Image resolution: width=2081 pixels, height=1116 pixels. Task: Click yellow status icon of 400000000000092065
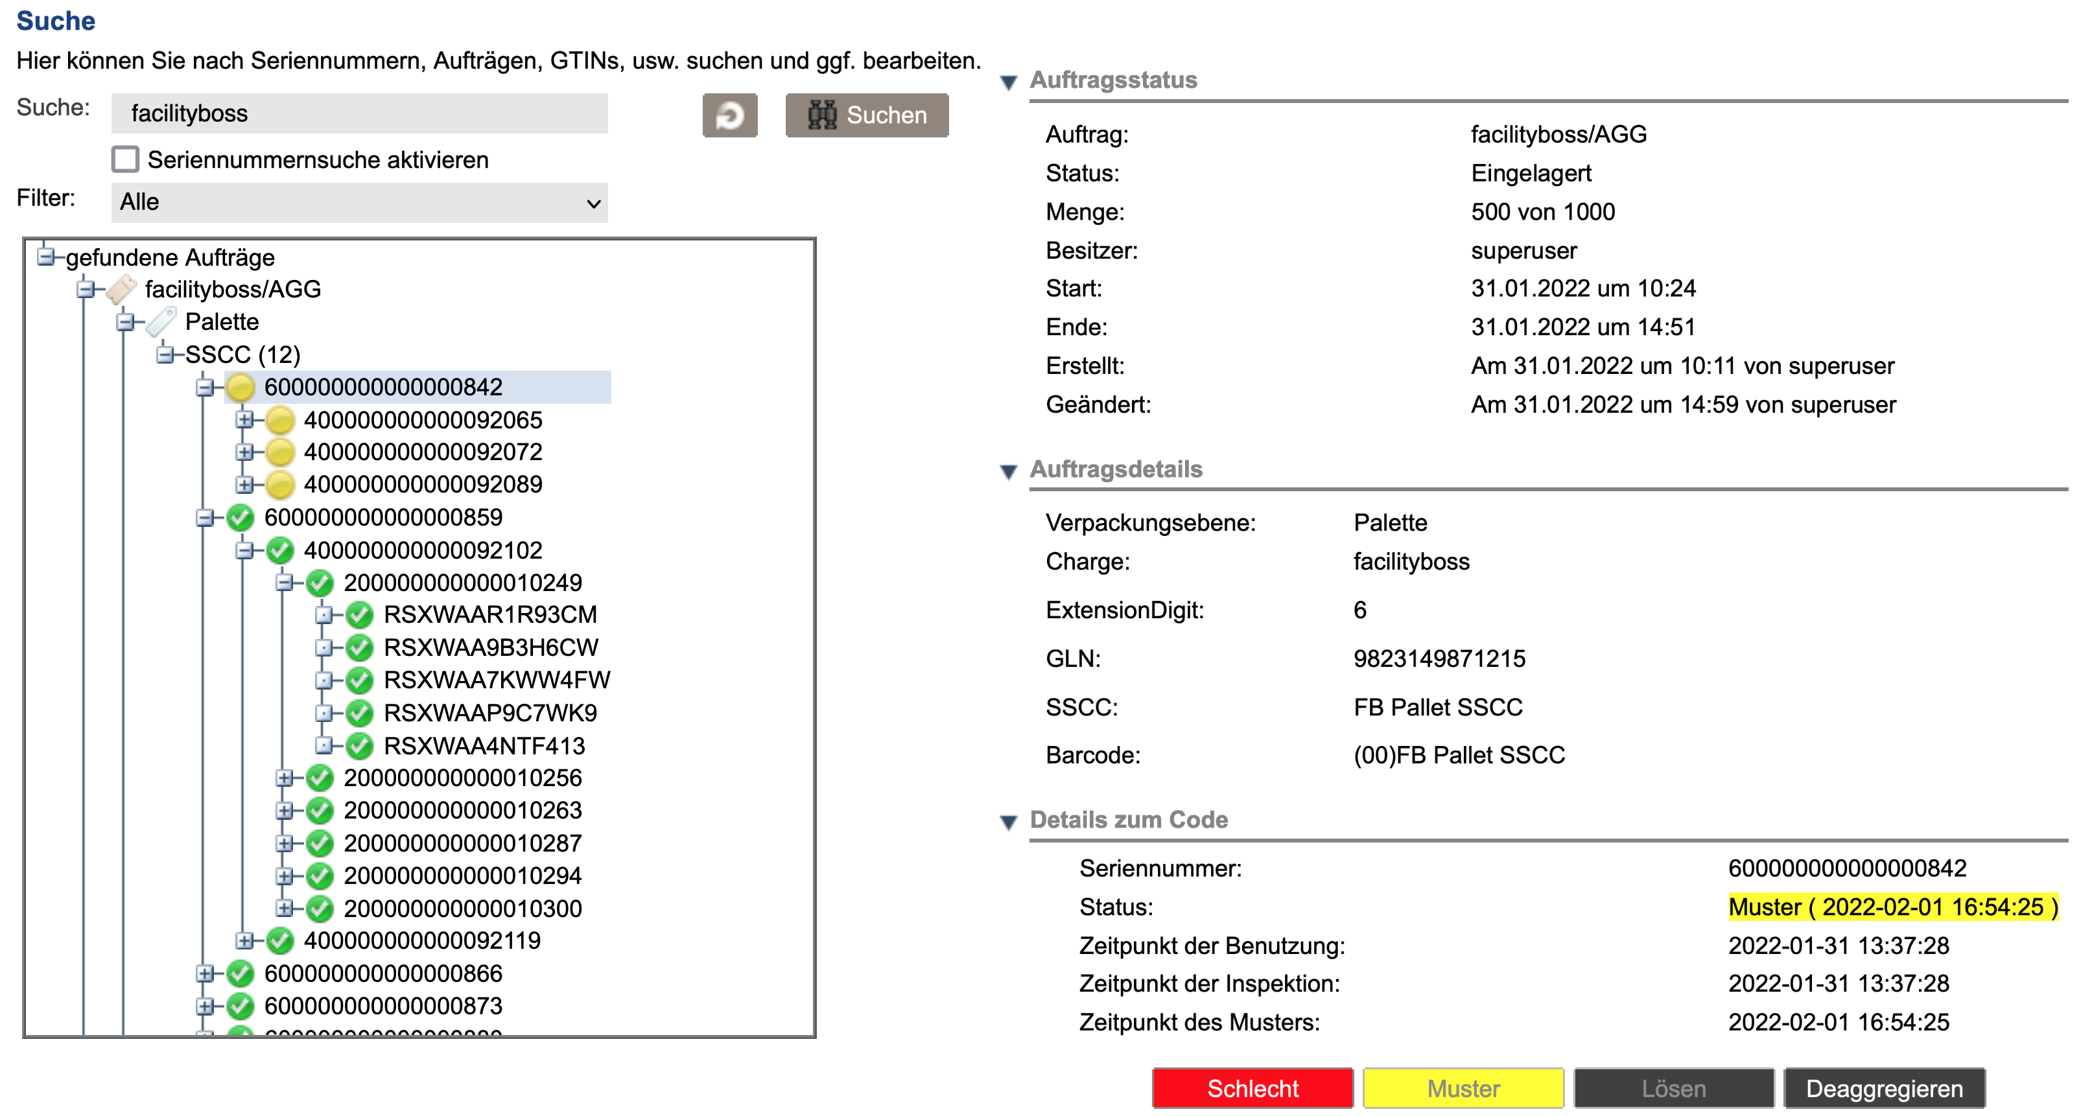tap(279, 419)
